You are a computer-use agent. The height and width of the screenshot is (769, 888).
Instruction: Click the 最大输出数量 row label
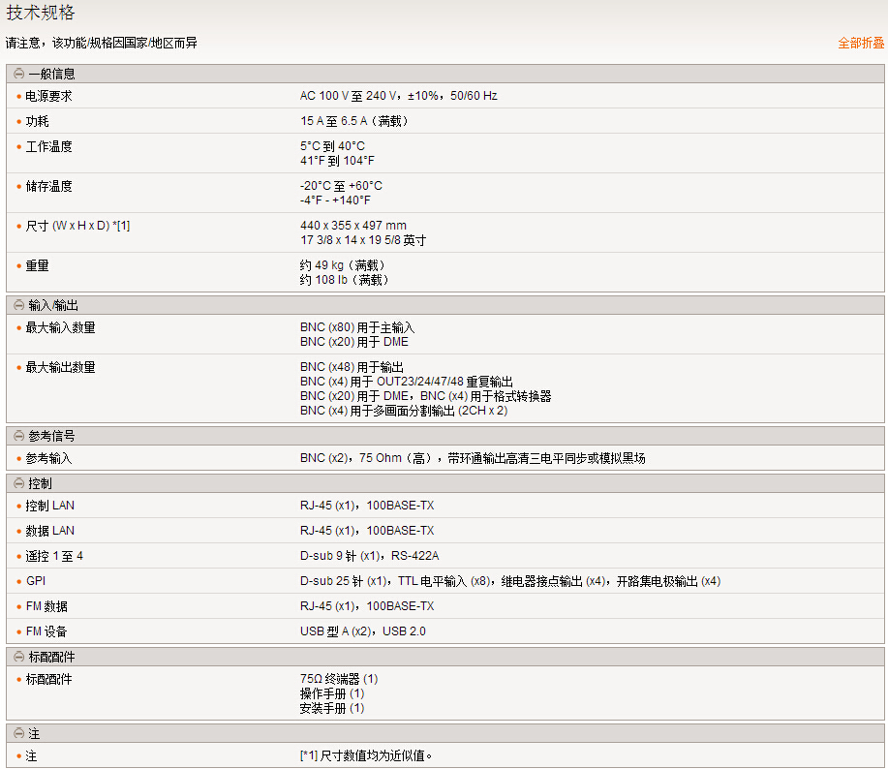tap(60, 367)
